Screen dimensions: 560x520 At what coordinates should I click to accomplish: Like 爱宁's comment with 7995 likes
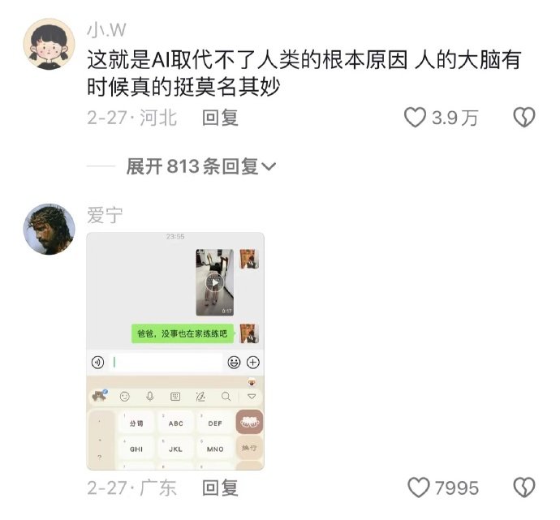click(419, 488)
